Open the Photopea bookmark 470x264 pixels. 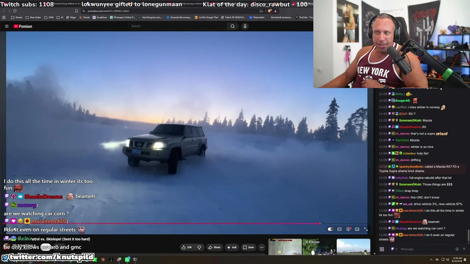(x=122, y=17)
